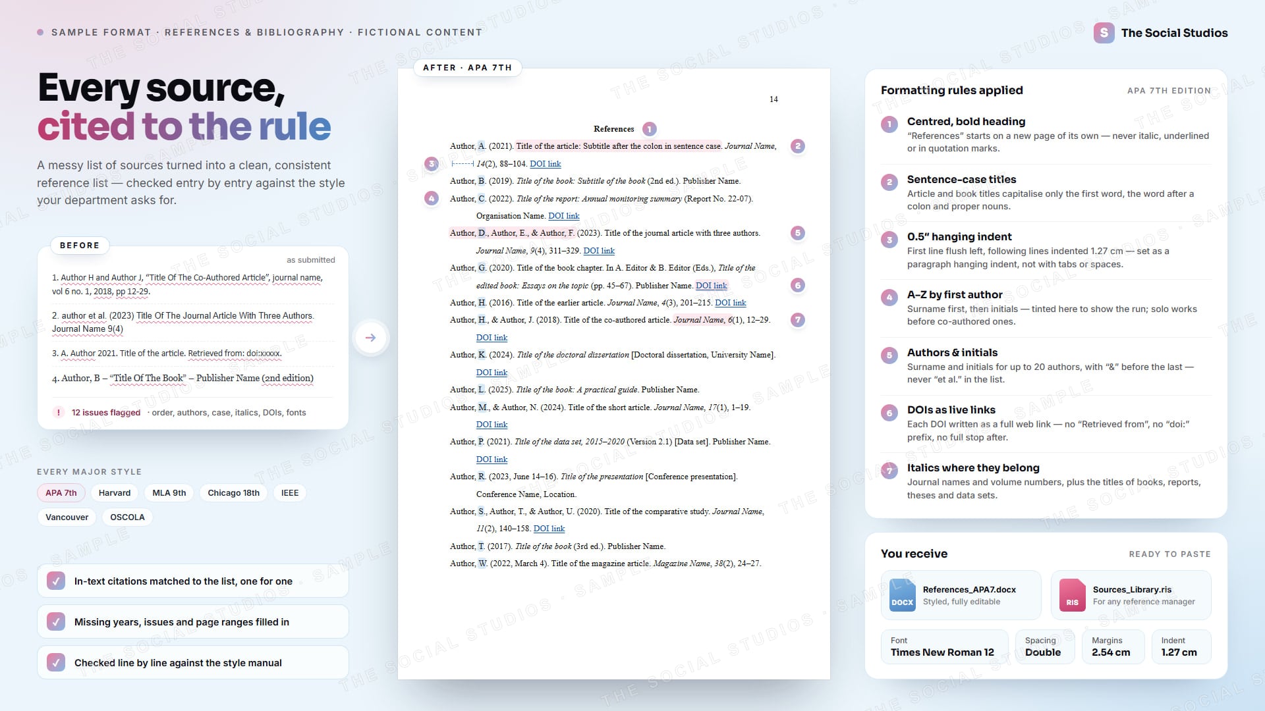Open DOI link in Author, A. (2021) entry

tap(546, 164)
